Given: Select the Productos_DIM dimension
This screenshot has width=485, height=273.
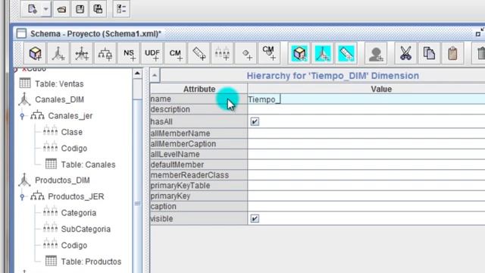Looking at the screenshot, I should [x=62, y=180].
